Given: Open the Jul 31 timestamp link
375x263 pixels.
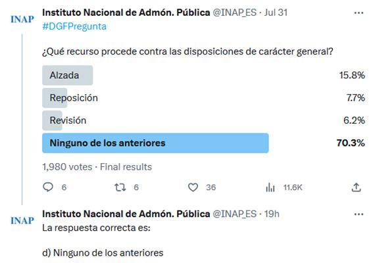Looking at the screenshot, I should (x=276, y=12).
